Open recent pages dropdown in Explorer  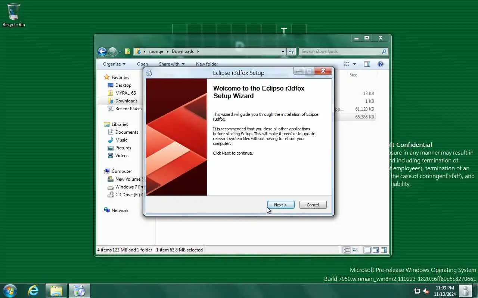(120, 52)
